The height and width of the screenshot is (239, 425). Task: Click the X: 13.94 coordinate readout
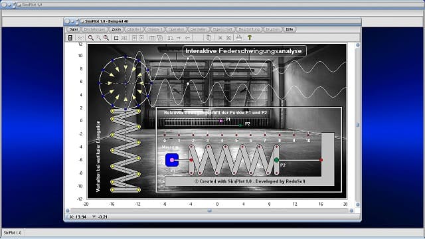78,217
